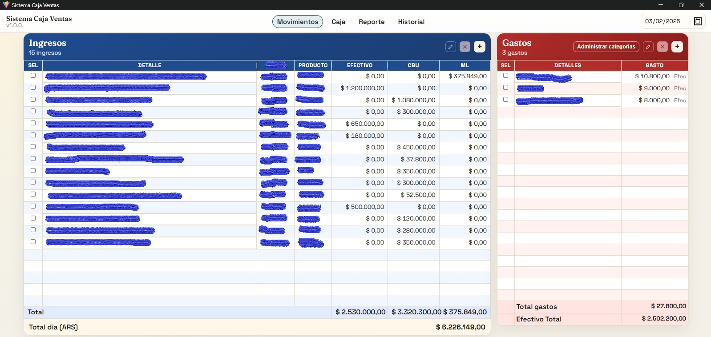Open the calendar picker icon
711x337 pixels.
698,21
